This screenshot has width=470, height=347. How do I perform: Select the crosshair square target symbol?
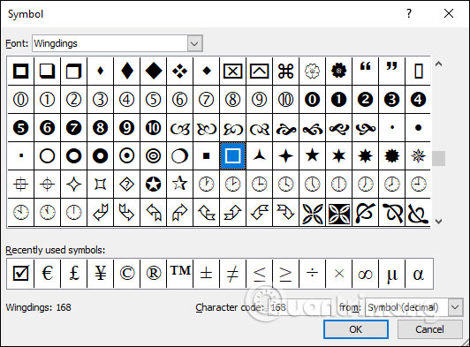20,184
